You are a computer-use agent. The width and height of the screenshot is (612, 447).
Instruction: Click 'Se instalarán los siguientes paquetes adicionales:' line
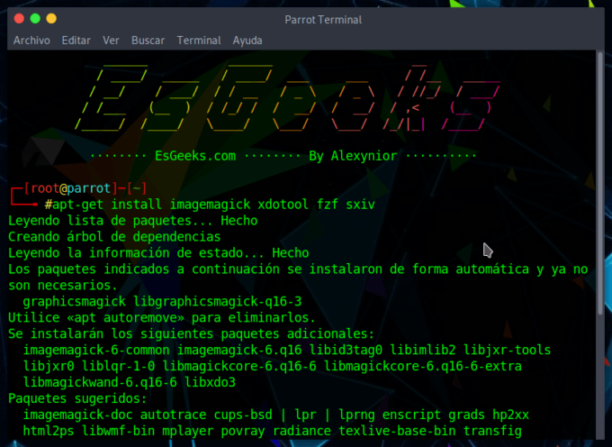click(191, 334)
